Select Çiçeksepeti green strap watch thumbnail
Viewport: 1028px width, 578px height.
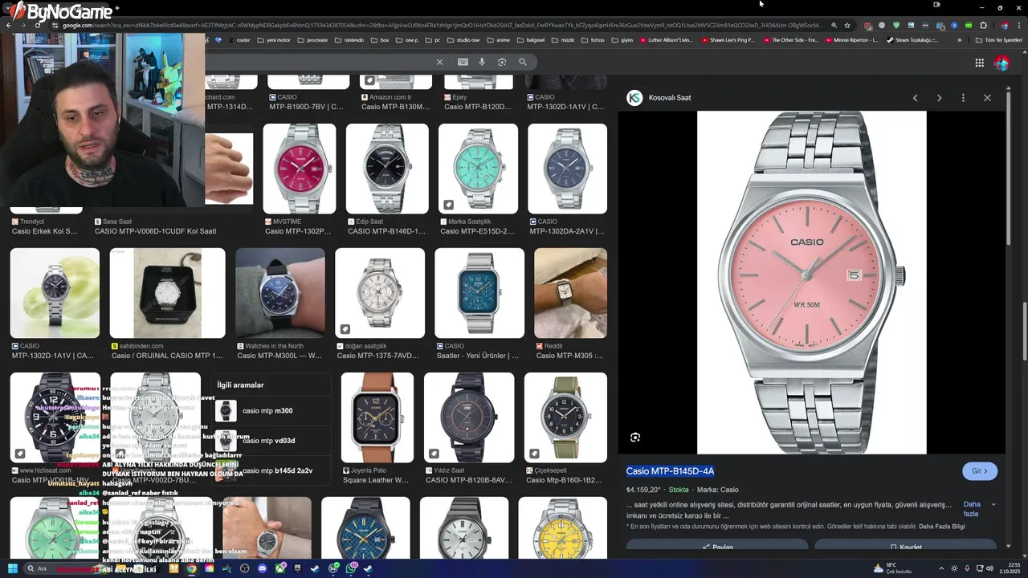[565, 417]
